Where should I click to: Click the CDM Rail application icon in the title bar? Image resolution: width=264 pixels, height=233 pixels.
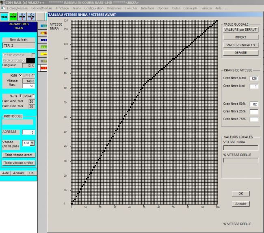point(2,2)
